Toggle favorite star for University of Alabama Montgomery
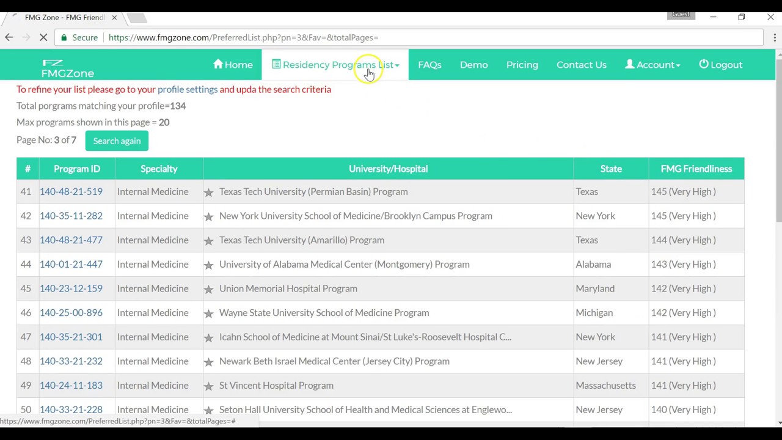This screenshot has width=782, height=440. (208, 265)
